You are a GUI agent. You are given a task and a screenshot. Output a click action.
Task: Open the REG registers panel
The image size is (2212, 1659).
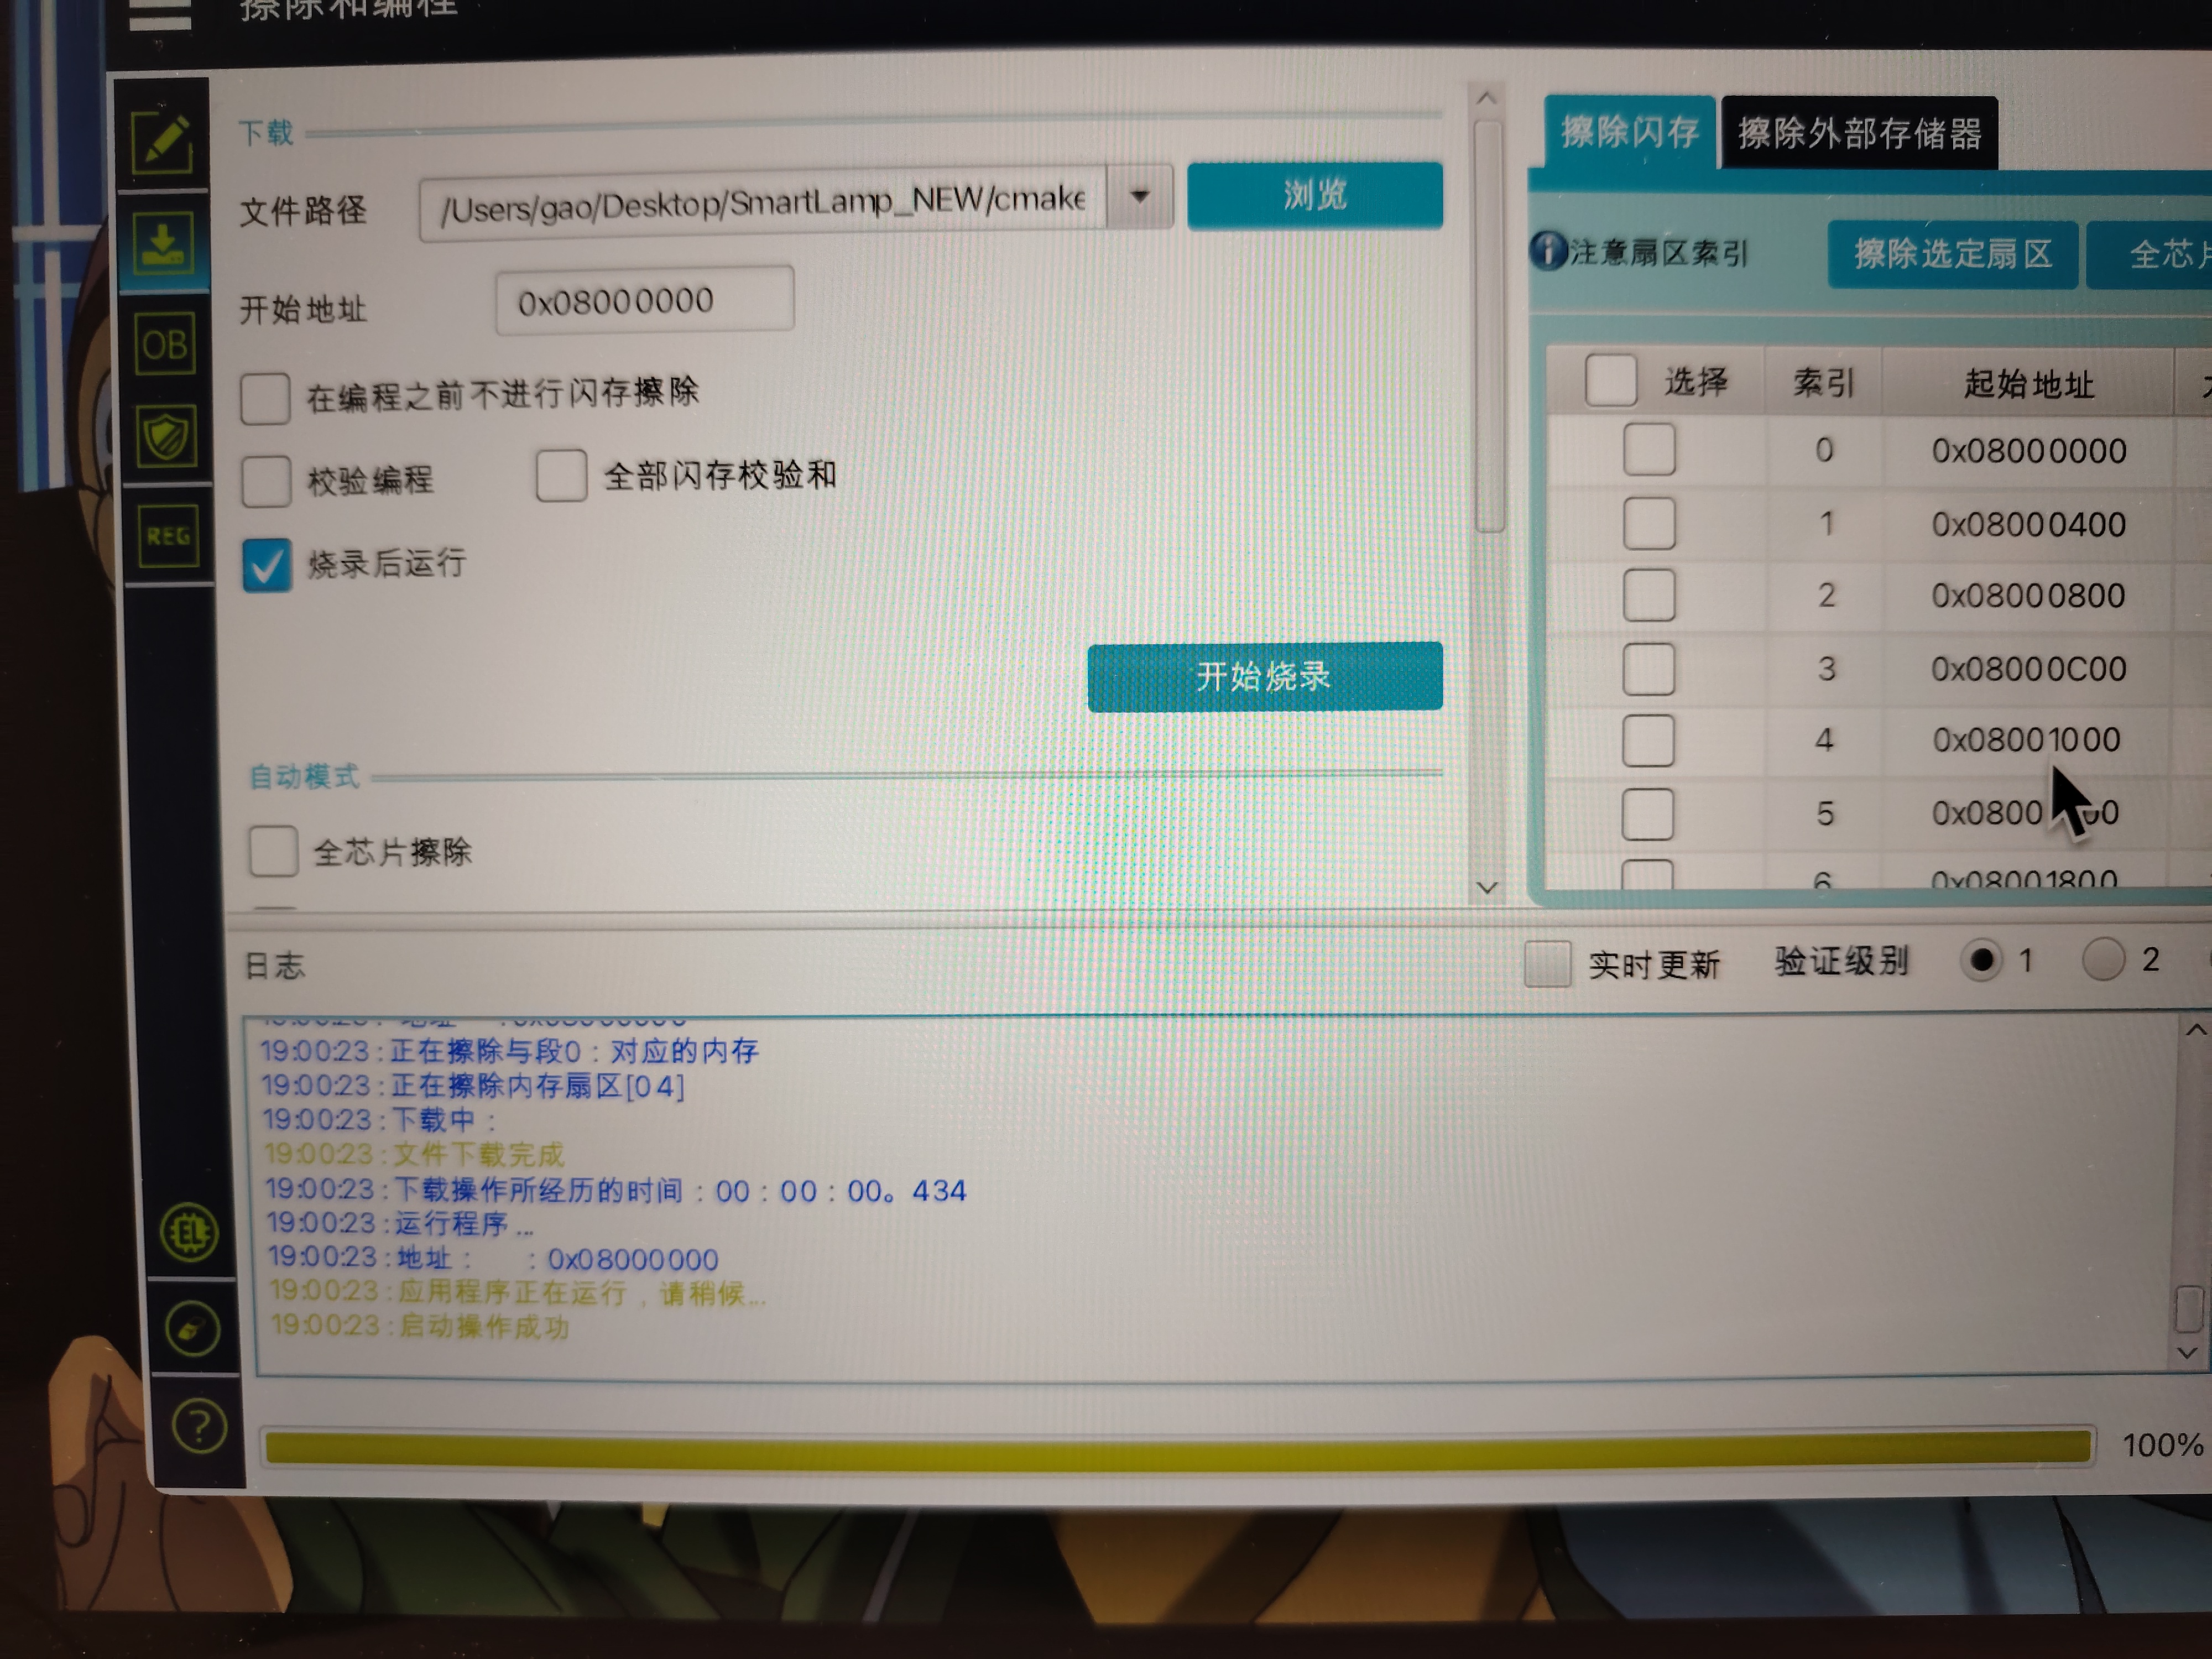(x=168, y=536)
